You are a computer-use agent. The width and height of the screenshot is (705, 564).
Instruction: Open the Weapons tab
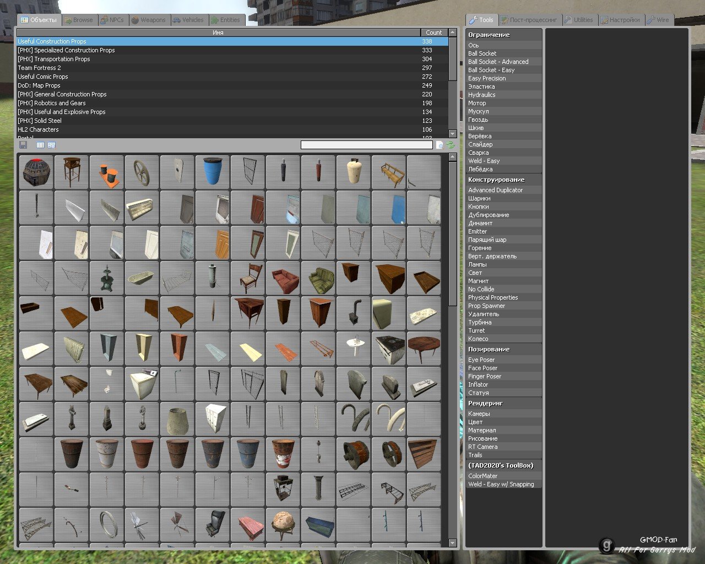(149, 20)
